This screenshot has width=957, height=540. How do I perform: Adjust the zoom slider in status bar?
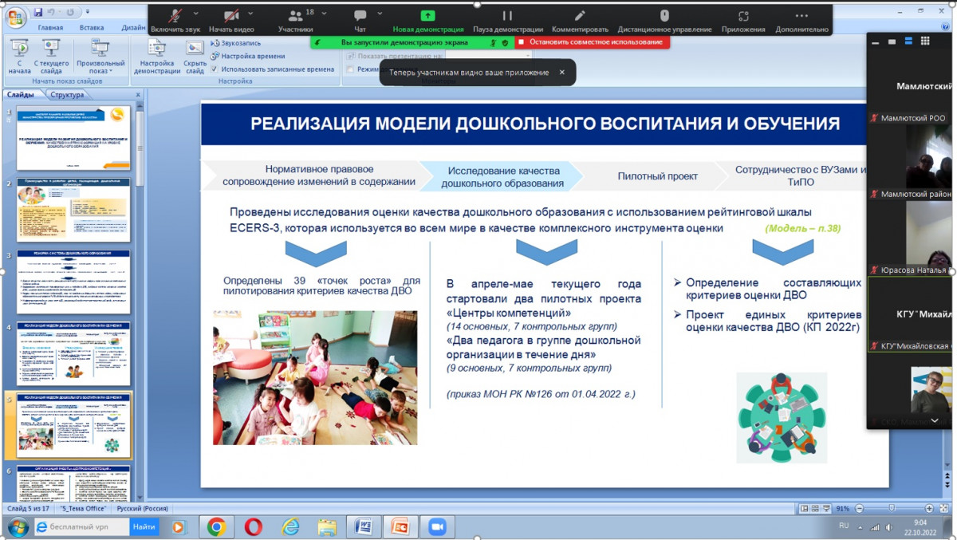[892, 508]
